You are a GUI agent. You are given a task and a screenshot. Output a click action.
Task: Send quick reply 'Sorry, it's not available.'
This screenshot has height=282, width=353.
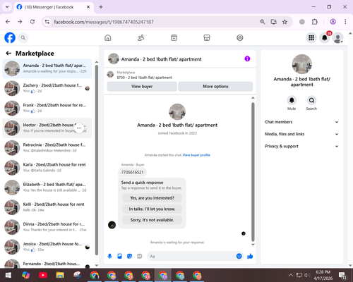pos(152,220)
